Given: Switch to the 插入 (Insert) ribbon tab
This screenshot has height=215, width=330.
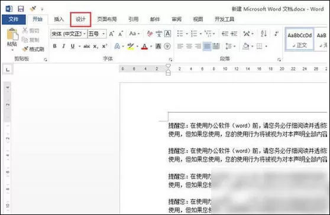Looking at the screenshot, I should pos(59,19).
